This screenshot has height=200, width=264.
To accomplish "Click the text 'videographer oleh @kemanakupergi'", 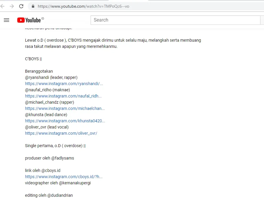I will [58, 183].
